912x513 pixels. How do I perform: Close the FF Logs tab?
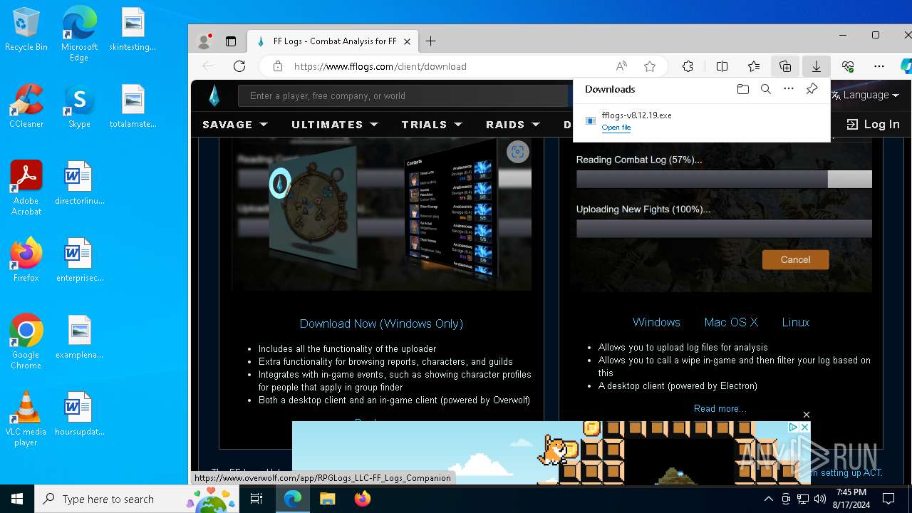408,41
